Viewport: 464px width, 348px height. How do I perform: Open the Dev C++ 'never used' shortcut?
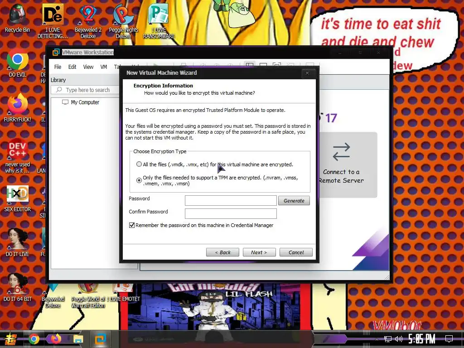point(17,156)
